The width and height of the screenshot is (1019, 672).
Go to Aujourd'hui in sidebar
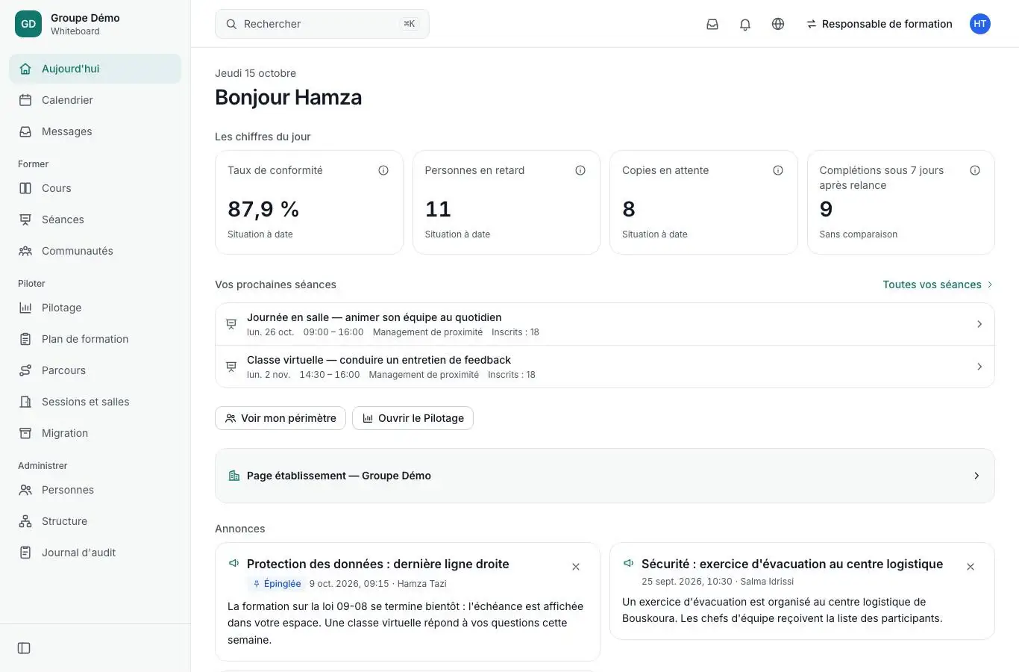pos(95,69)
